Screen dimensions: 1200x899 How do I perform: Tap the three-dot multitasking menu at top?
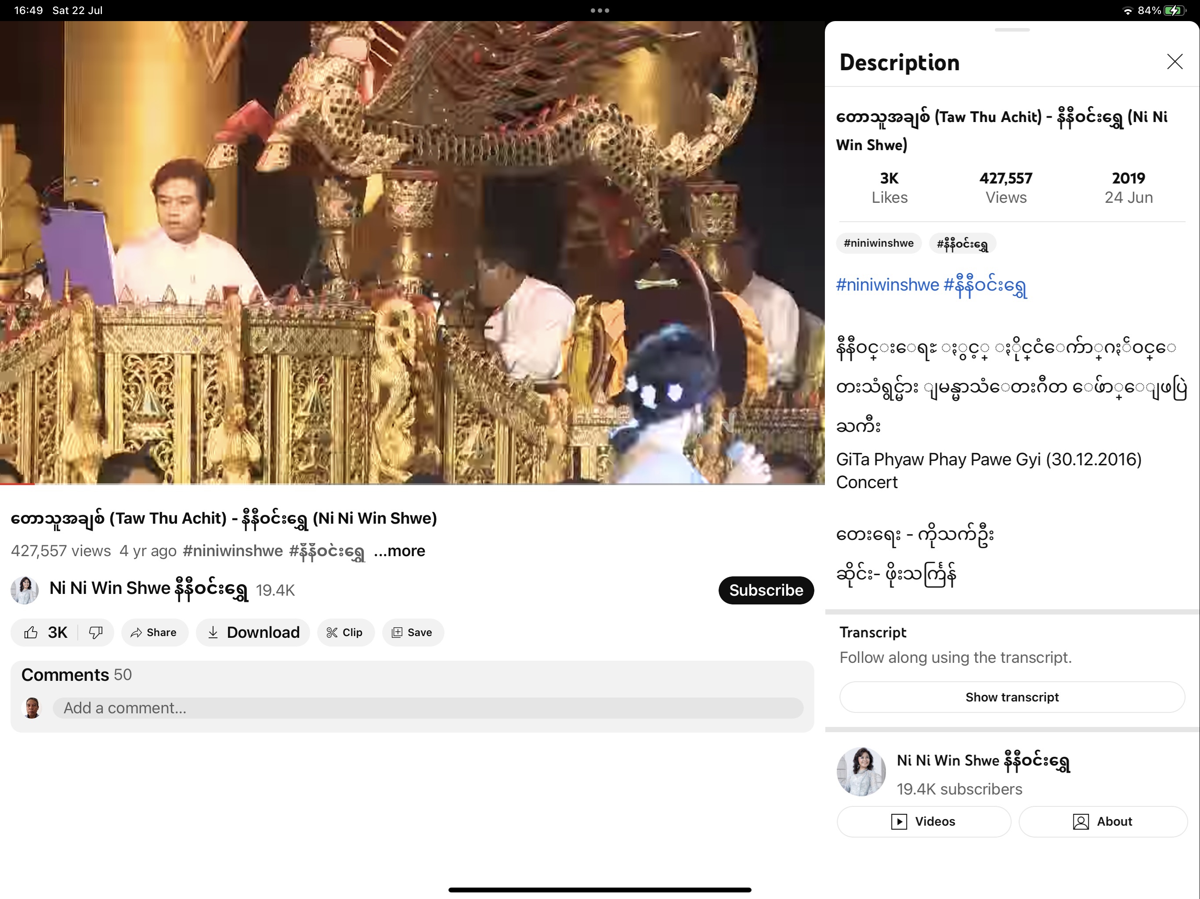pyautogui.click(x=600, y=10)
